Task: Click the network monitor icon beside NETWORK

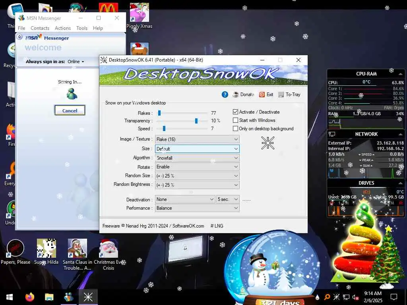Action: (332, 134)
